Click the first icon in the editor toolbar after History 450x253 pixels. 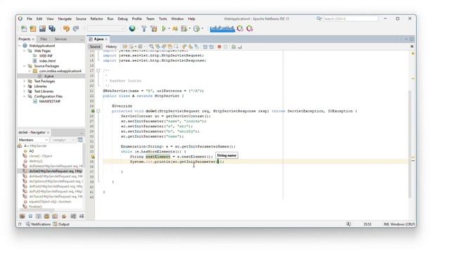click(x=125, y=46)
